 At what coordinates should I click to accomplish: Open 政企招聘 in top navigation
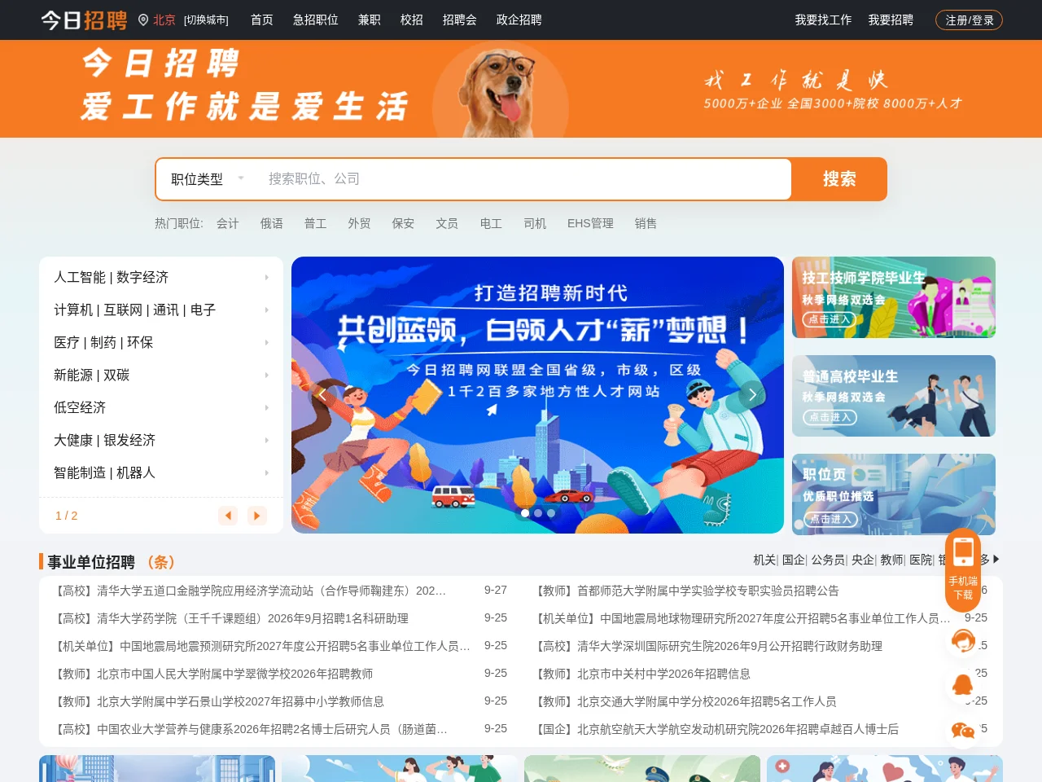tap(519, 20)
